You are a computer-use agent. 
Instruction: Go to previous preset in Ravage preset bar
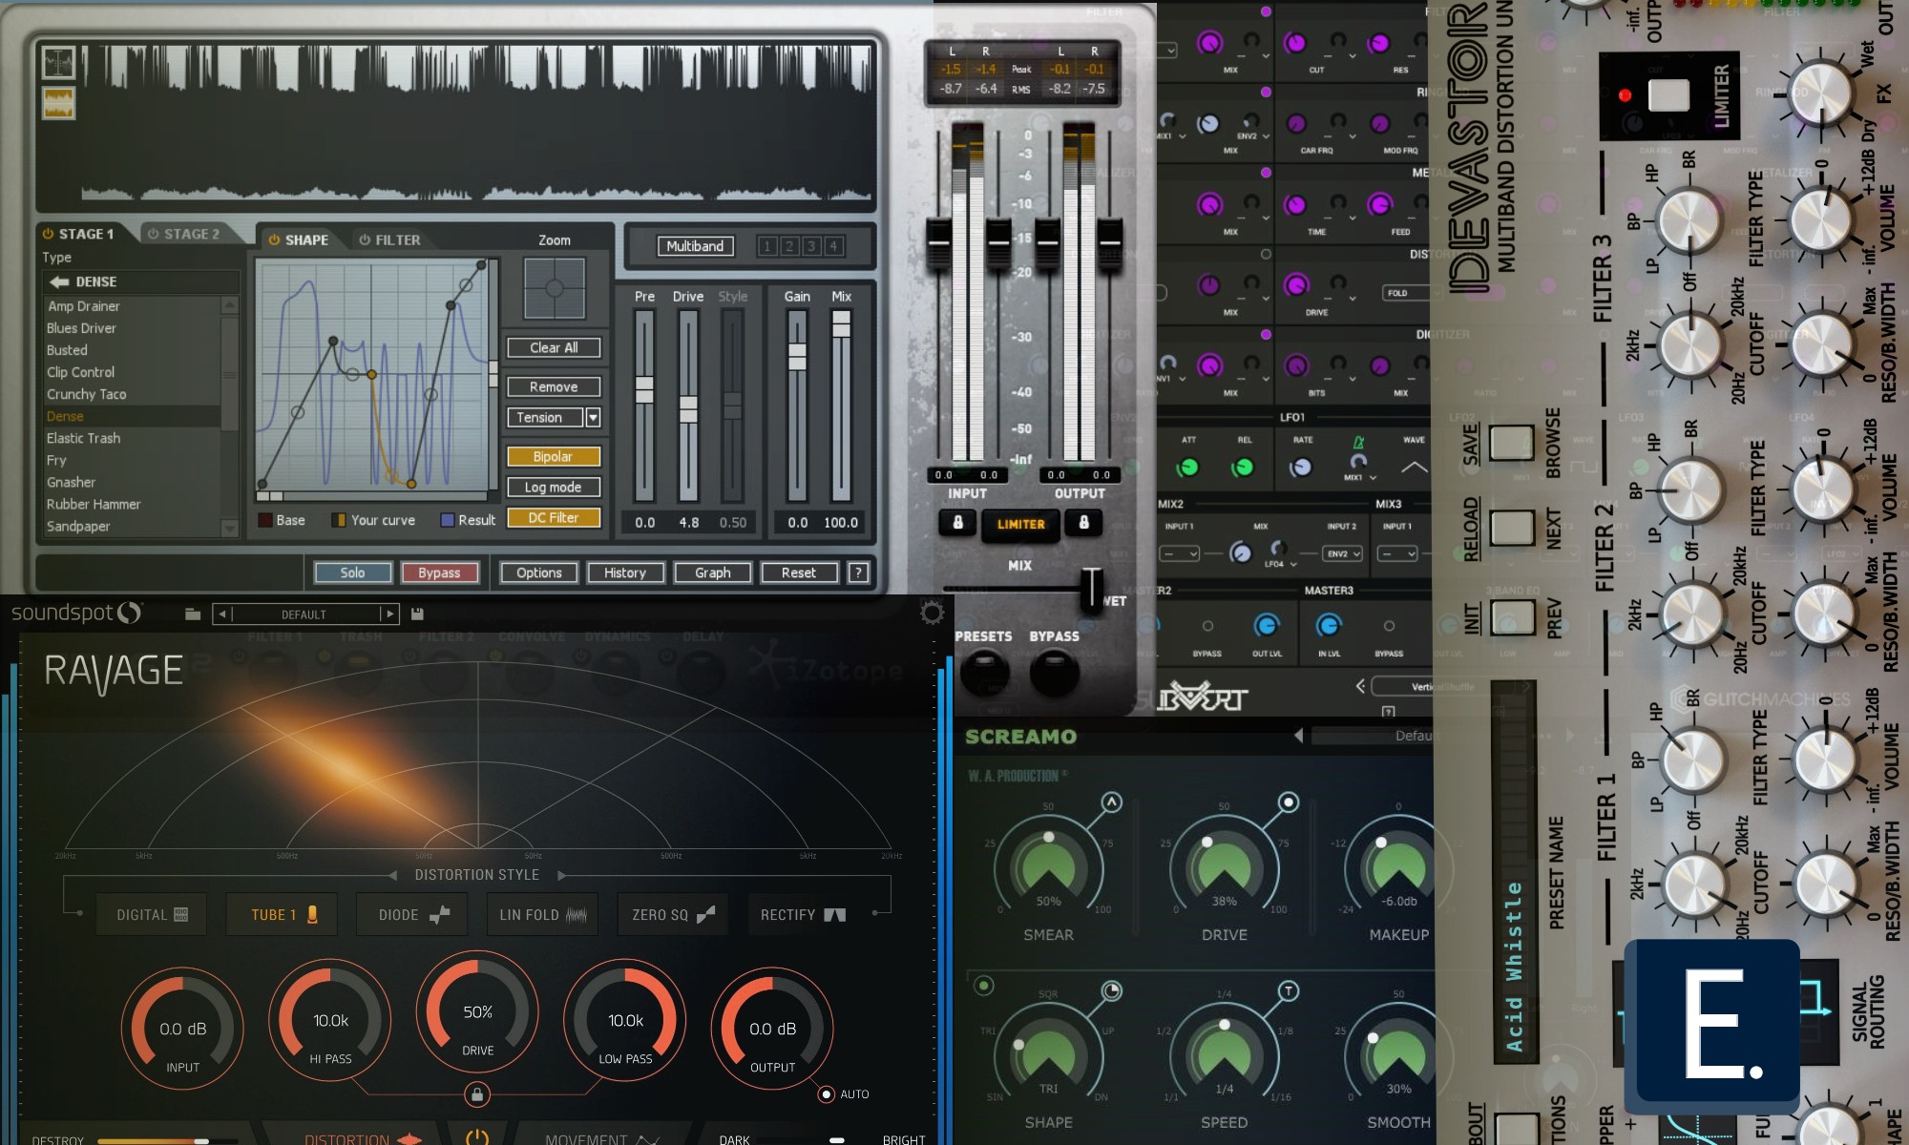point(222,614)
